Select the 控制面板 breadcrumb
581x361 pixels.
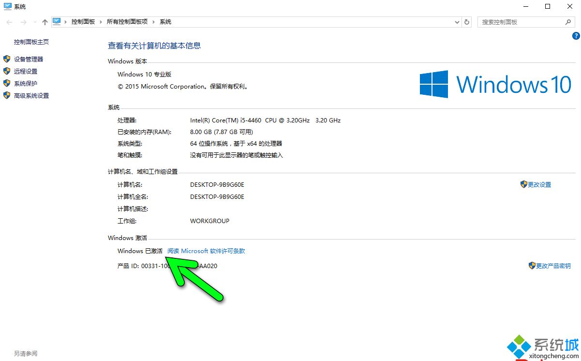[x=83, y=22]
